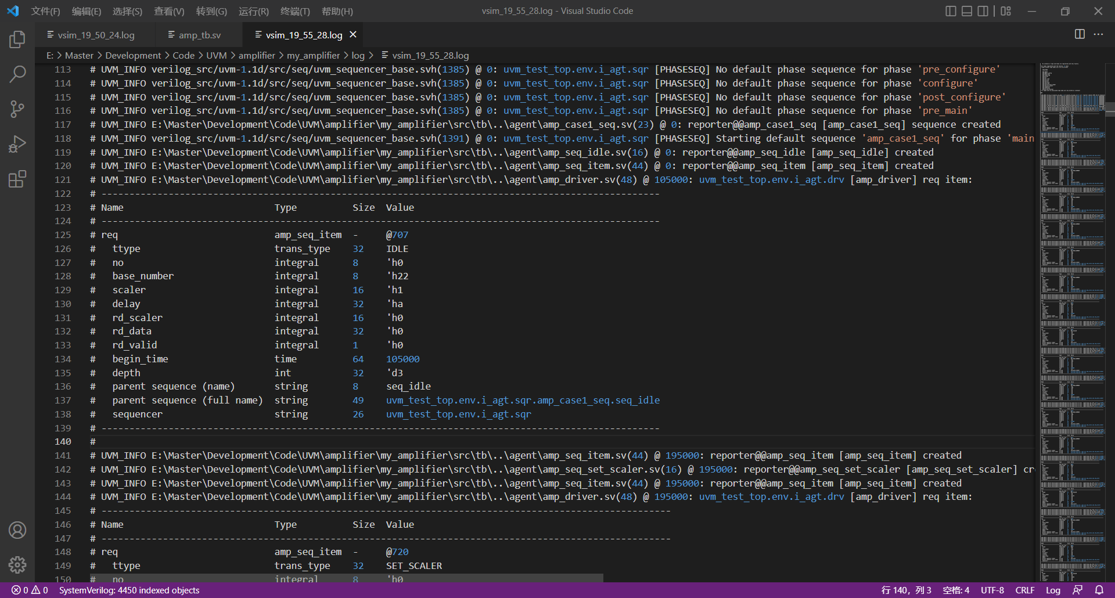This screenshot has height=598, width=1115.
Task: Click the base_number field on line 128
Action: 143,276
